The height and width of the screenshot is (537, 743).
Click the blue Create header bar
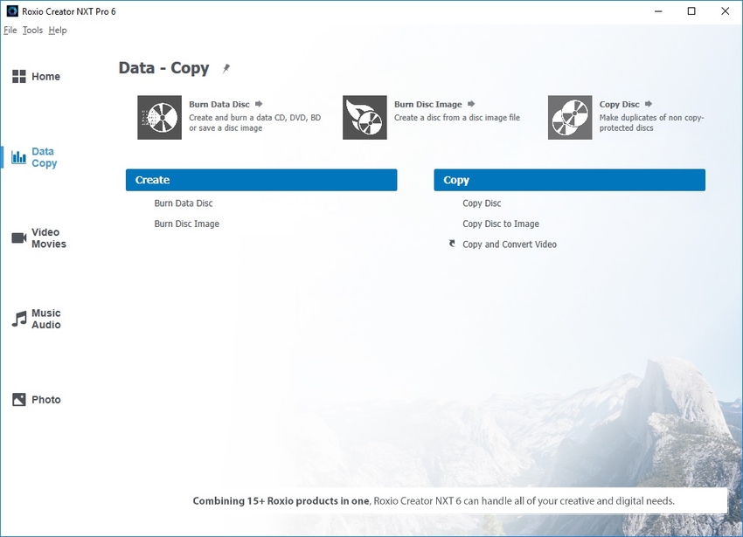tap(261, 180)
